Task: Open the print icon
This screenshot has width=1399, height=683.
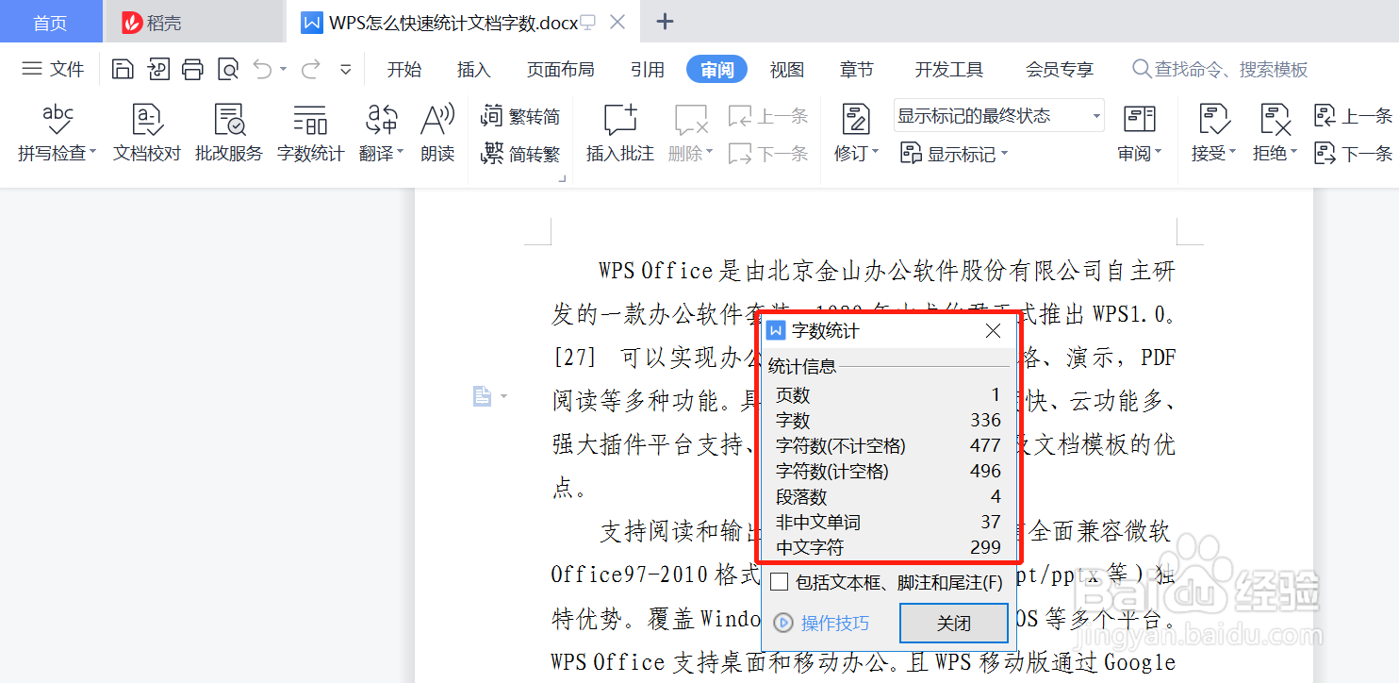Action: click(192, 69)
